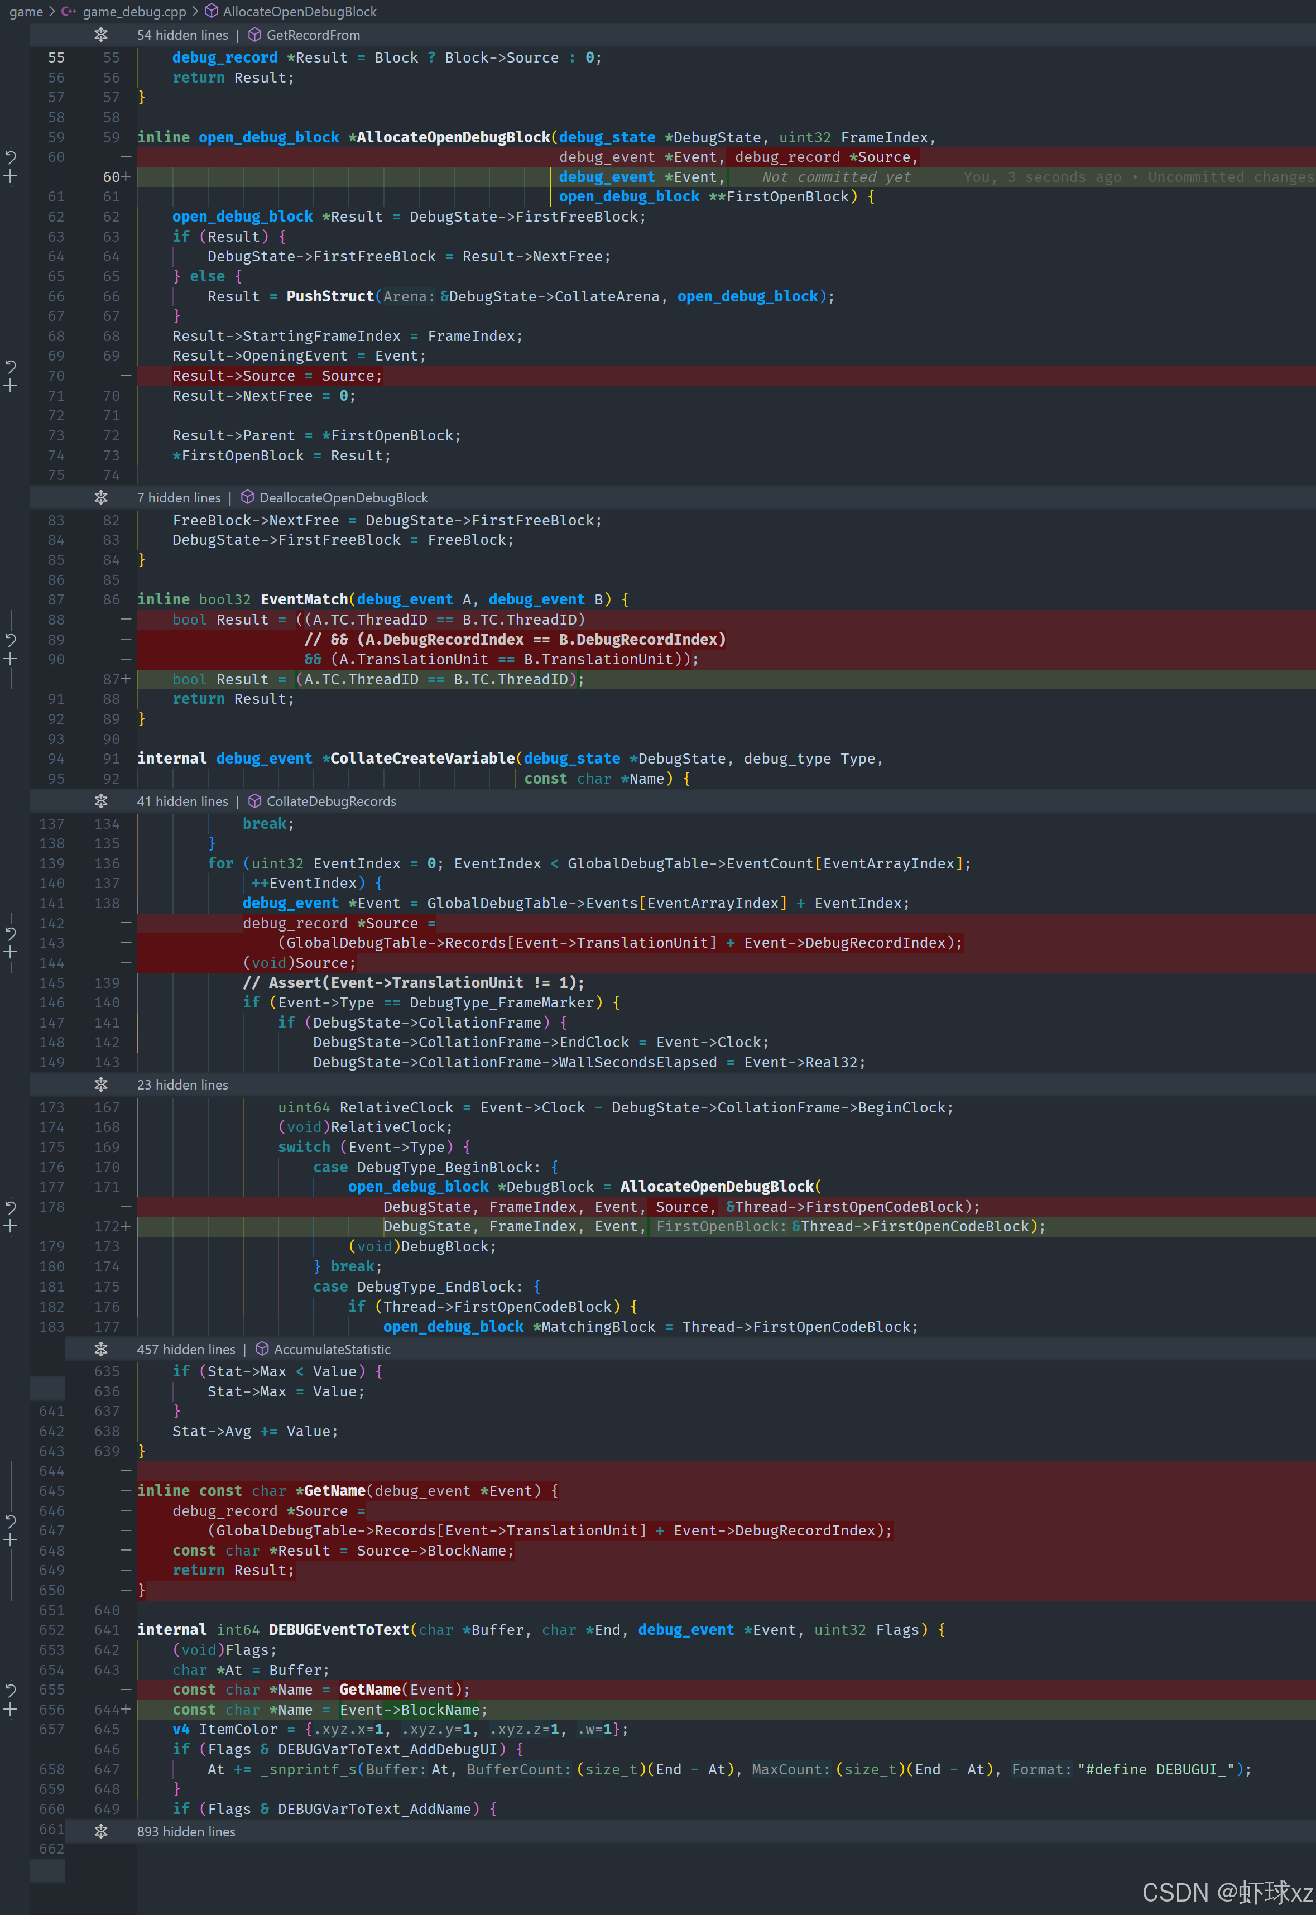Expand the 54 hidden lines region
This screenshot has height=1915, width=1316.
(x=100, y=35)
